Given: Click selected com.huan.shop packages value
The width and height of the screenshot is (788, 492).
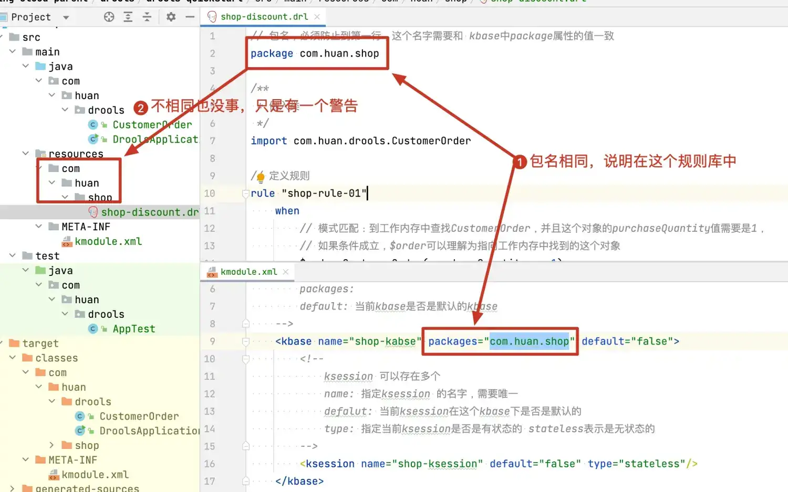Looking at the screenshot, I should click(529, 341).
